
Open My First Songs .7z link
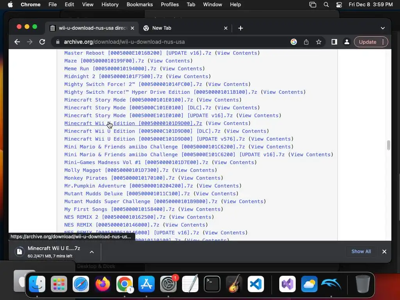point(120,209)
